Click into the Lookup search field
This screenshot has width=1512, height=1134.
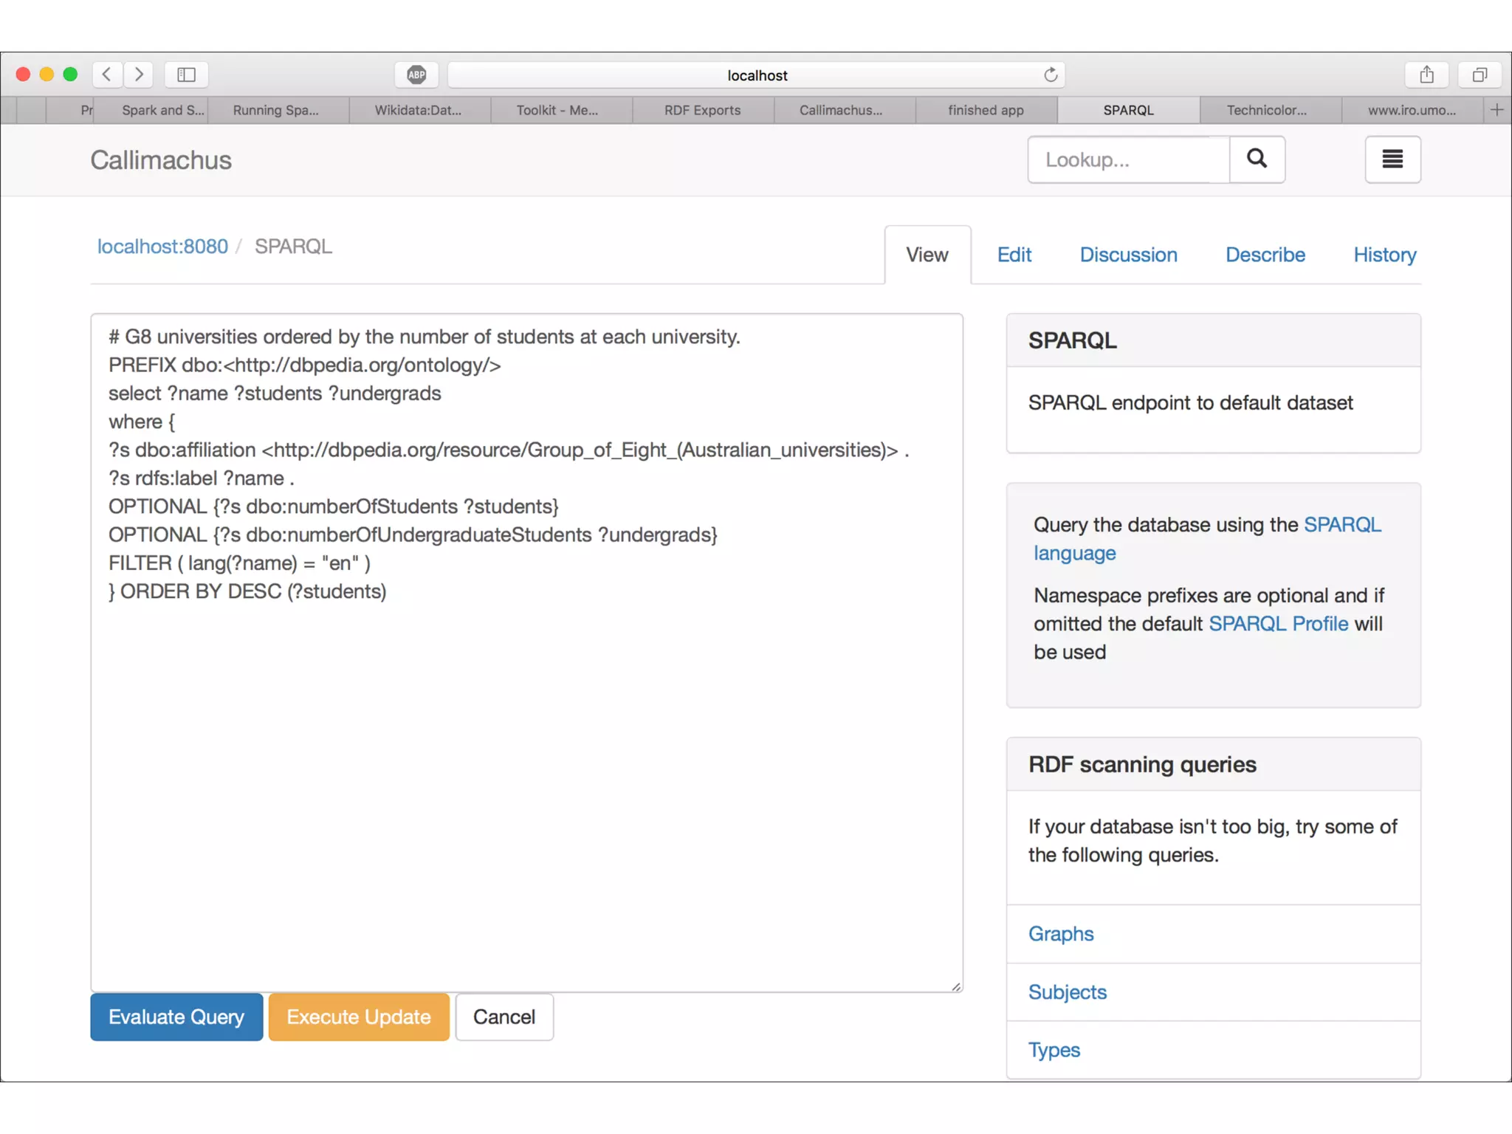[1128, 159]
